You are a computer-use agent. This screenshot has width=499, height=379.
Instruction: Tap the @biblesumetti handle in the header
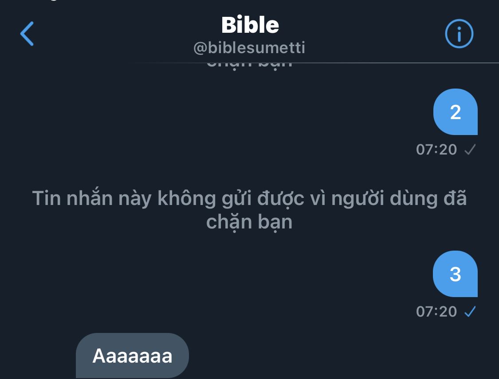coord(249,48)
